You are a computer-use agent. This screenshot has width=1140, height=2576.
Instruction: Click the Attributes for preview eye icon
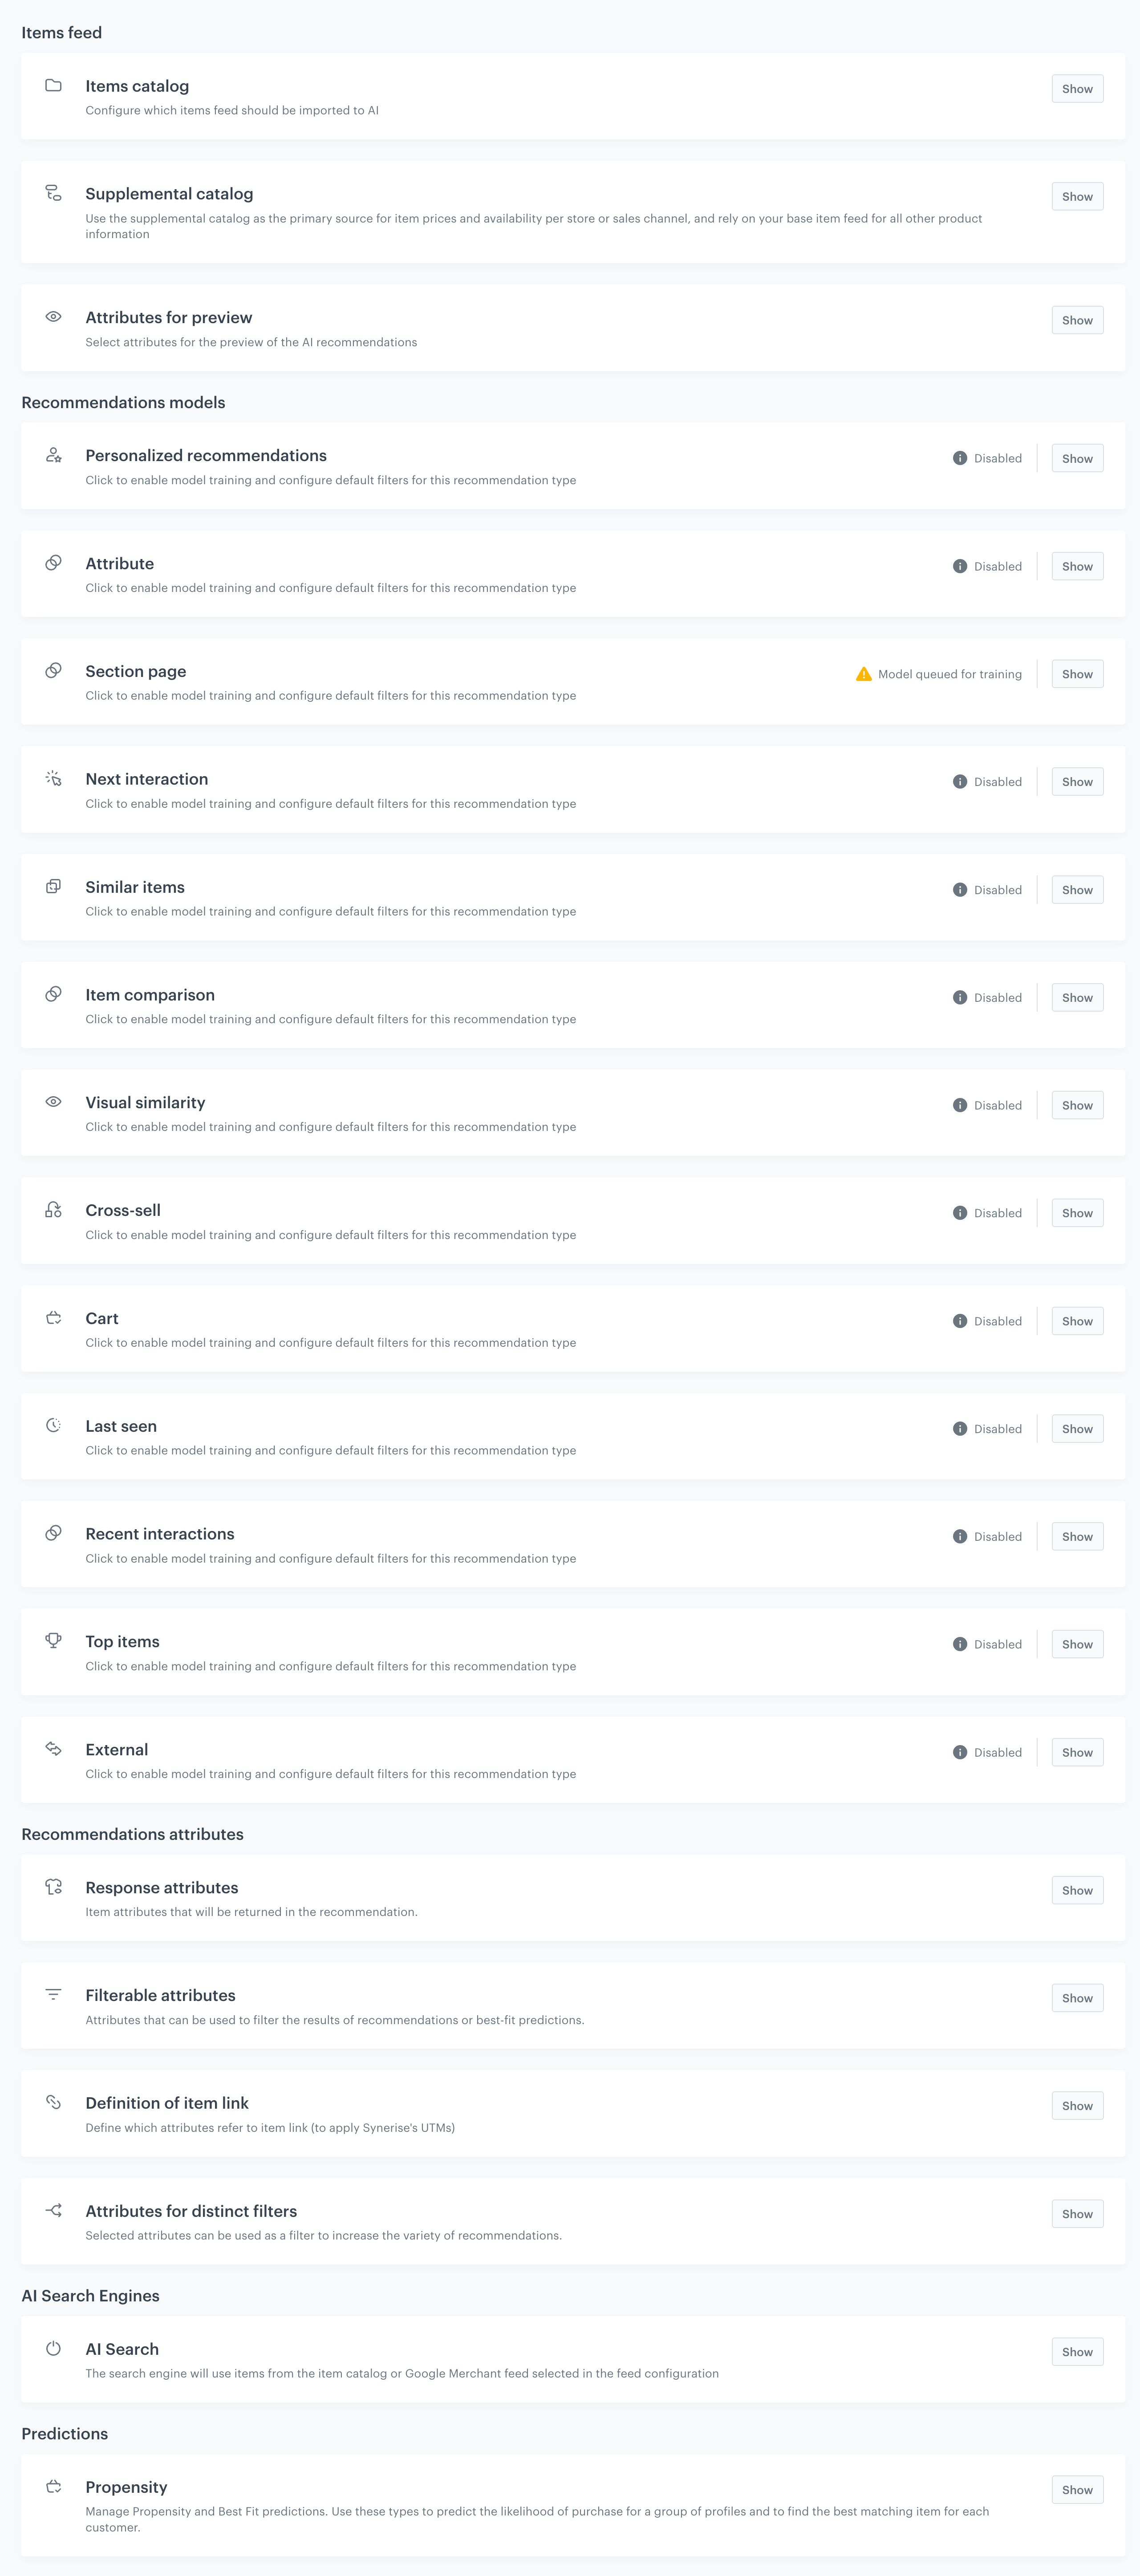pos(54,317)
